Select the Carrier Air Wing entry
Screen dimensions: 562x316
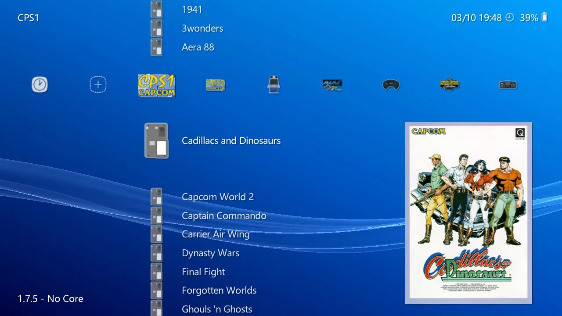point(216,234)
